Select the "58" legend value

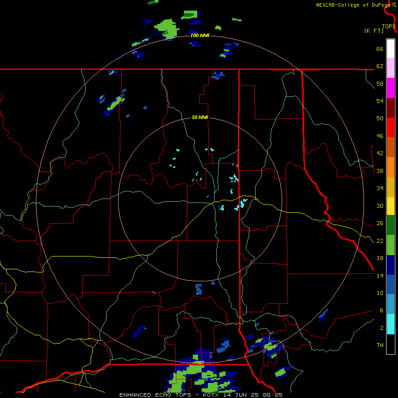click(x=380, y=84)
